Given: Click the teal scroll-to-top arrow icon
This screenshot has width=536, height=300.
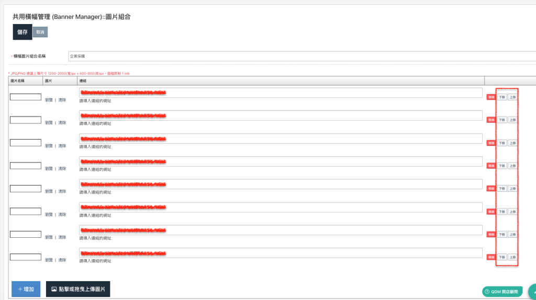Looking at the screenshot, I should 533,292.
